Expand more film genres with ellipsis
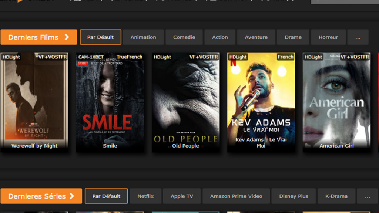Screen dimensions: 379x213 point(358,37)
